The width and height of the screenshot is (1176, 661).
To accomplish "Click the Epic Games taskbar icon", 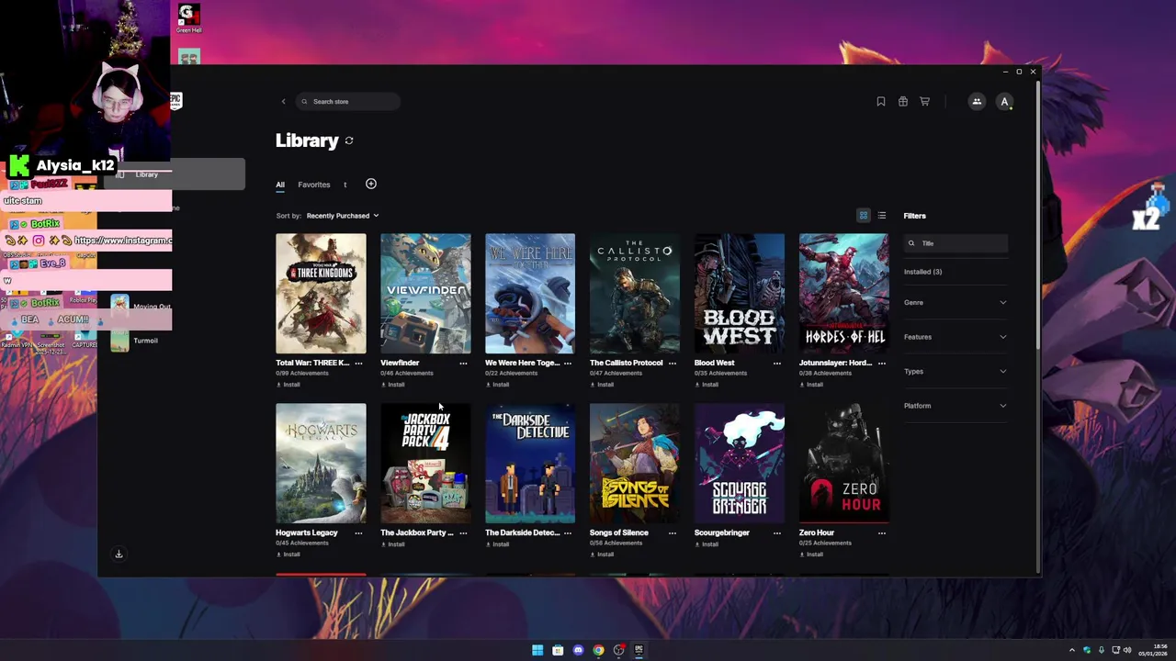I will pos(639,650).
